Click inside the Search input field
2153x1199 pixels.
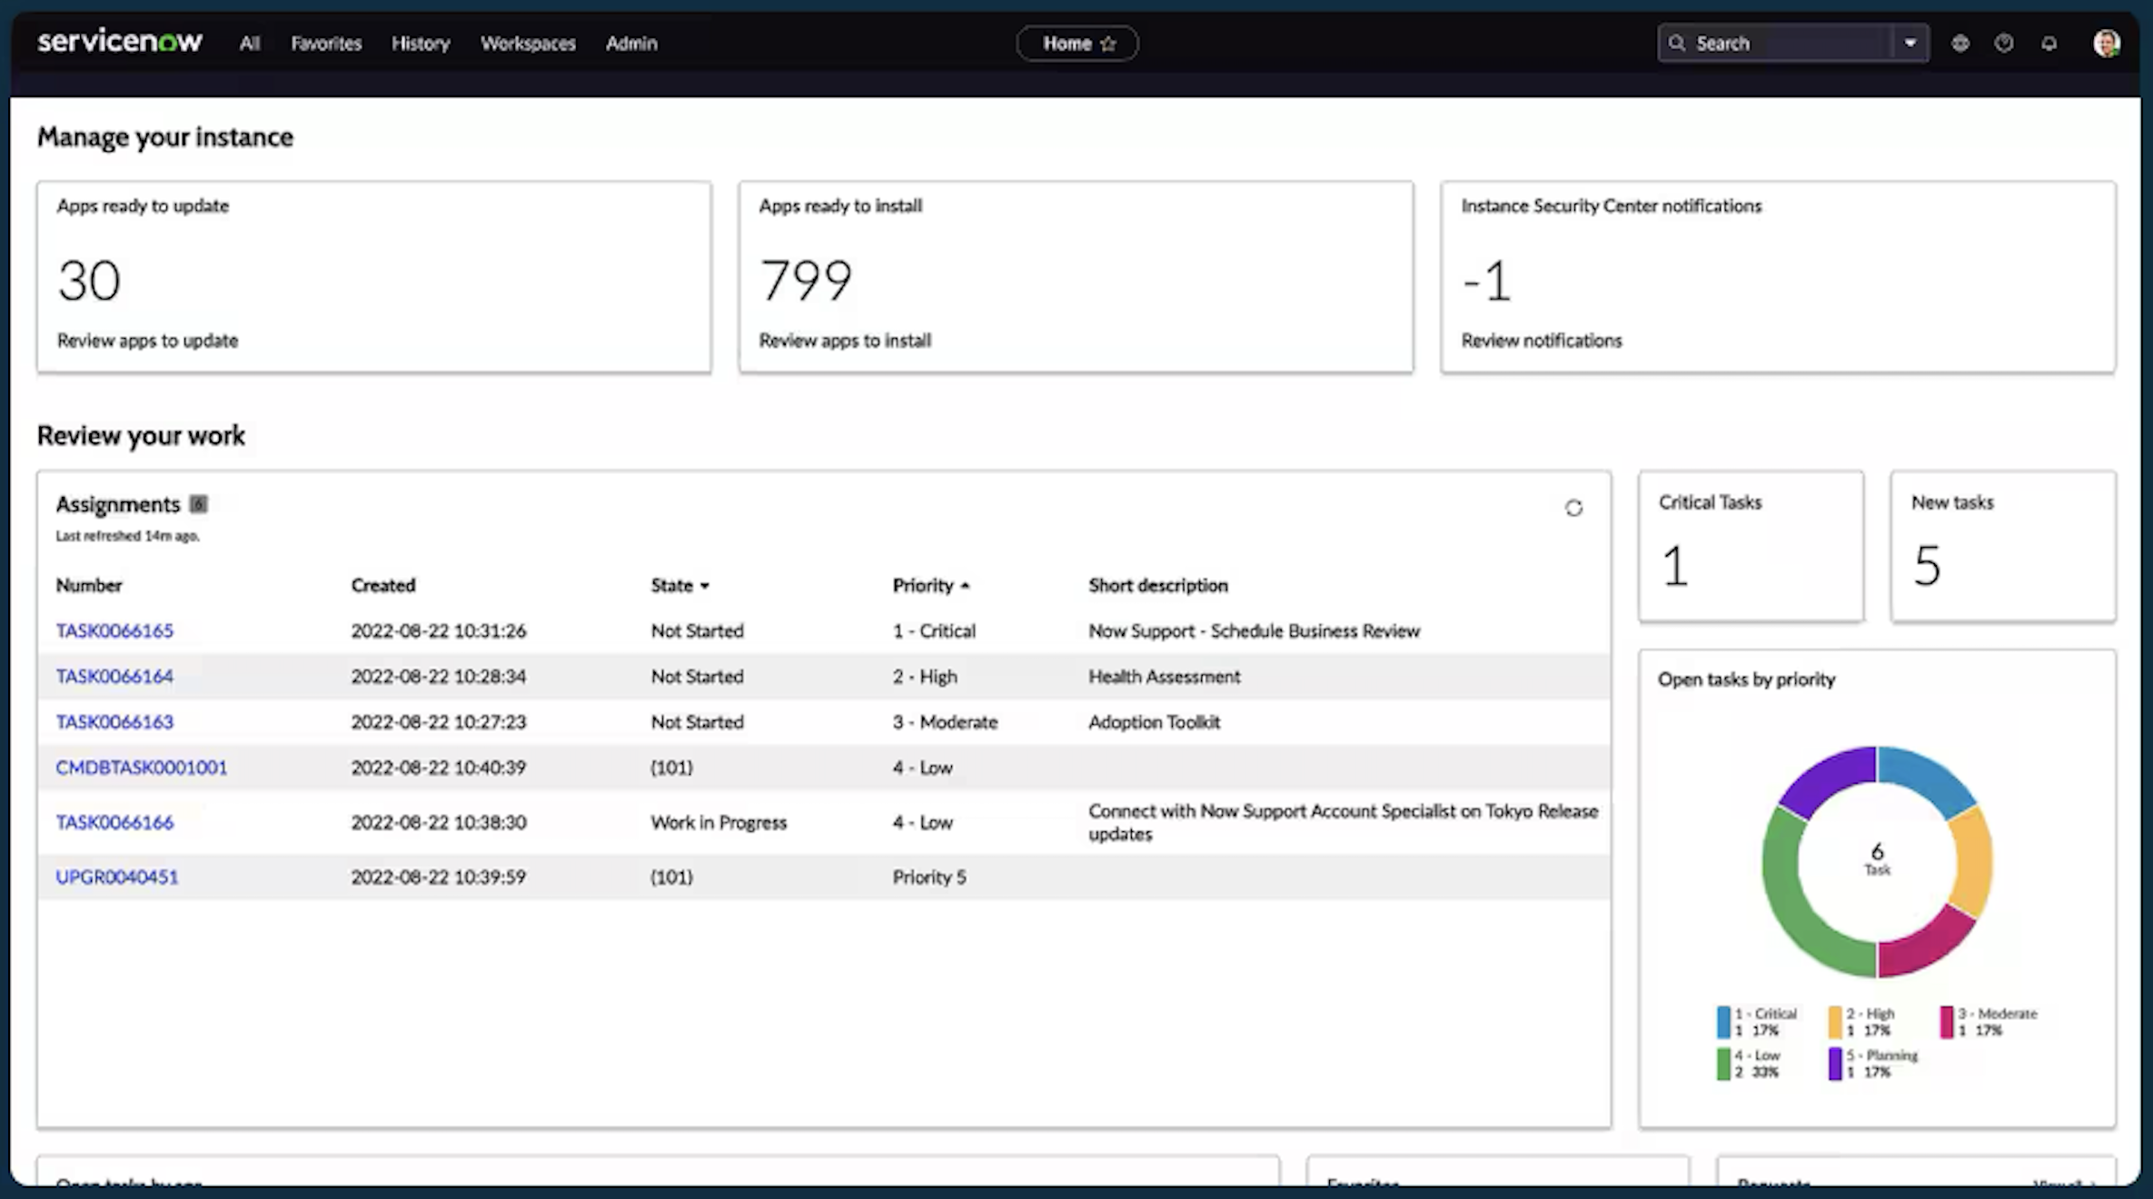click(1781, 43)
